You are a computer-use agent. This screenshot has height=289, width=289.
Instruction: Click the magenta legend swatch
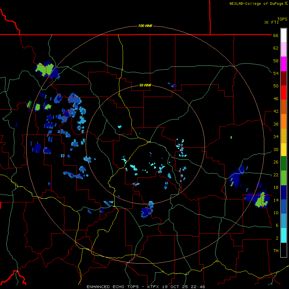[284, 64]
